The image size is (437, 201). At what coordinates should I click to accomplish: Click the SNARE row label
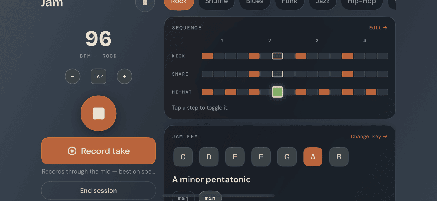click(180, 74)
